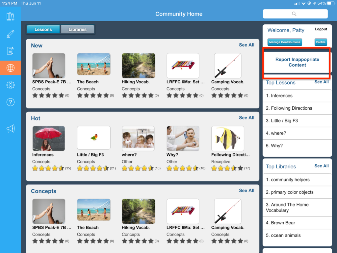Open the Profile button
Image resolution: width=337 pixels, height=253 pixels.
[x=321, y=42]
